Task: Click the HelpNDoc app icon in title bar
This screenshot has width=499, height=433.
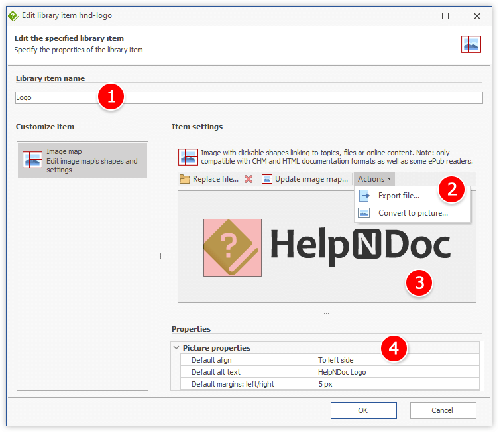Action: tap(13, 16)
